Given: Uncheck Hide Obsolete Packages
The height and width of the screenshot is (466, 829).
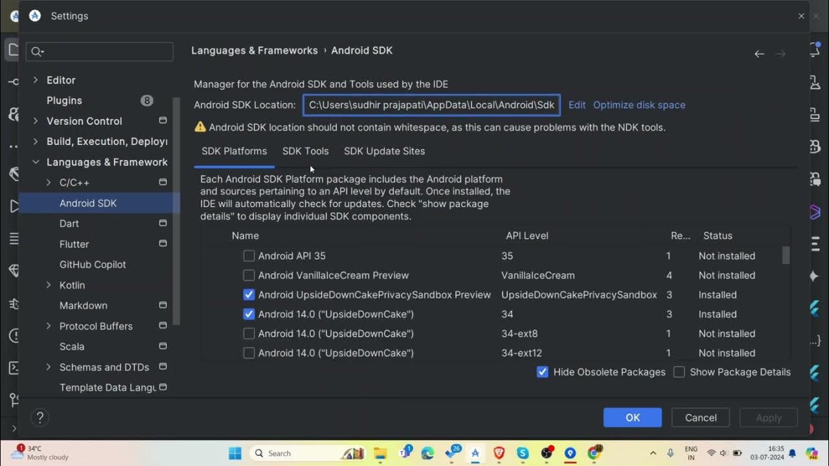Looking at the screenshot, I should (x=543, y=372).
